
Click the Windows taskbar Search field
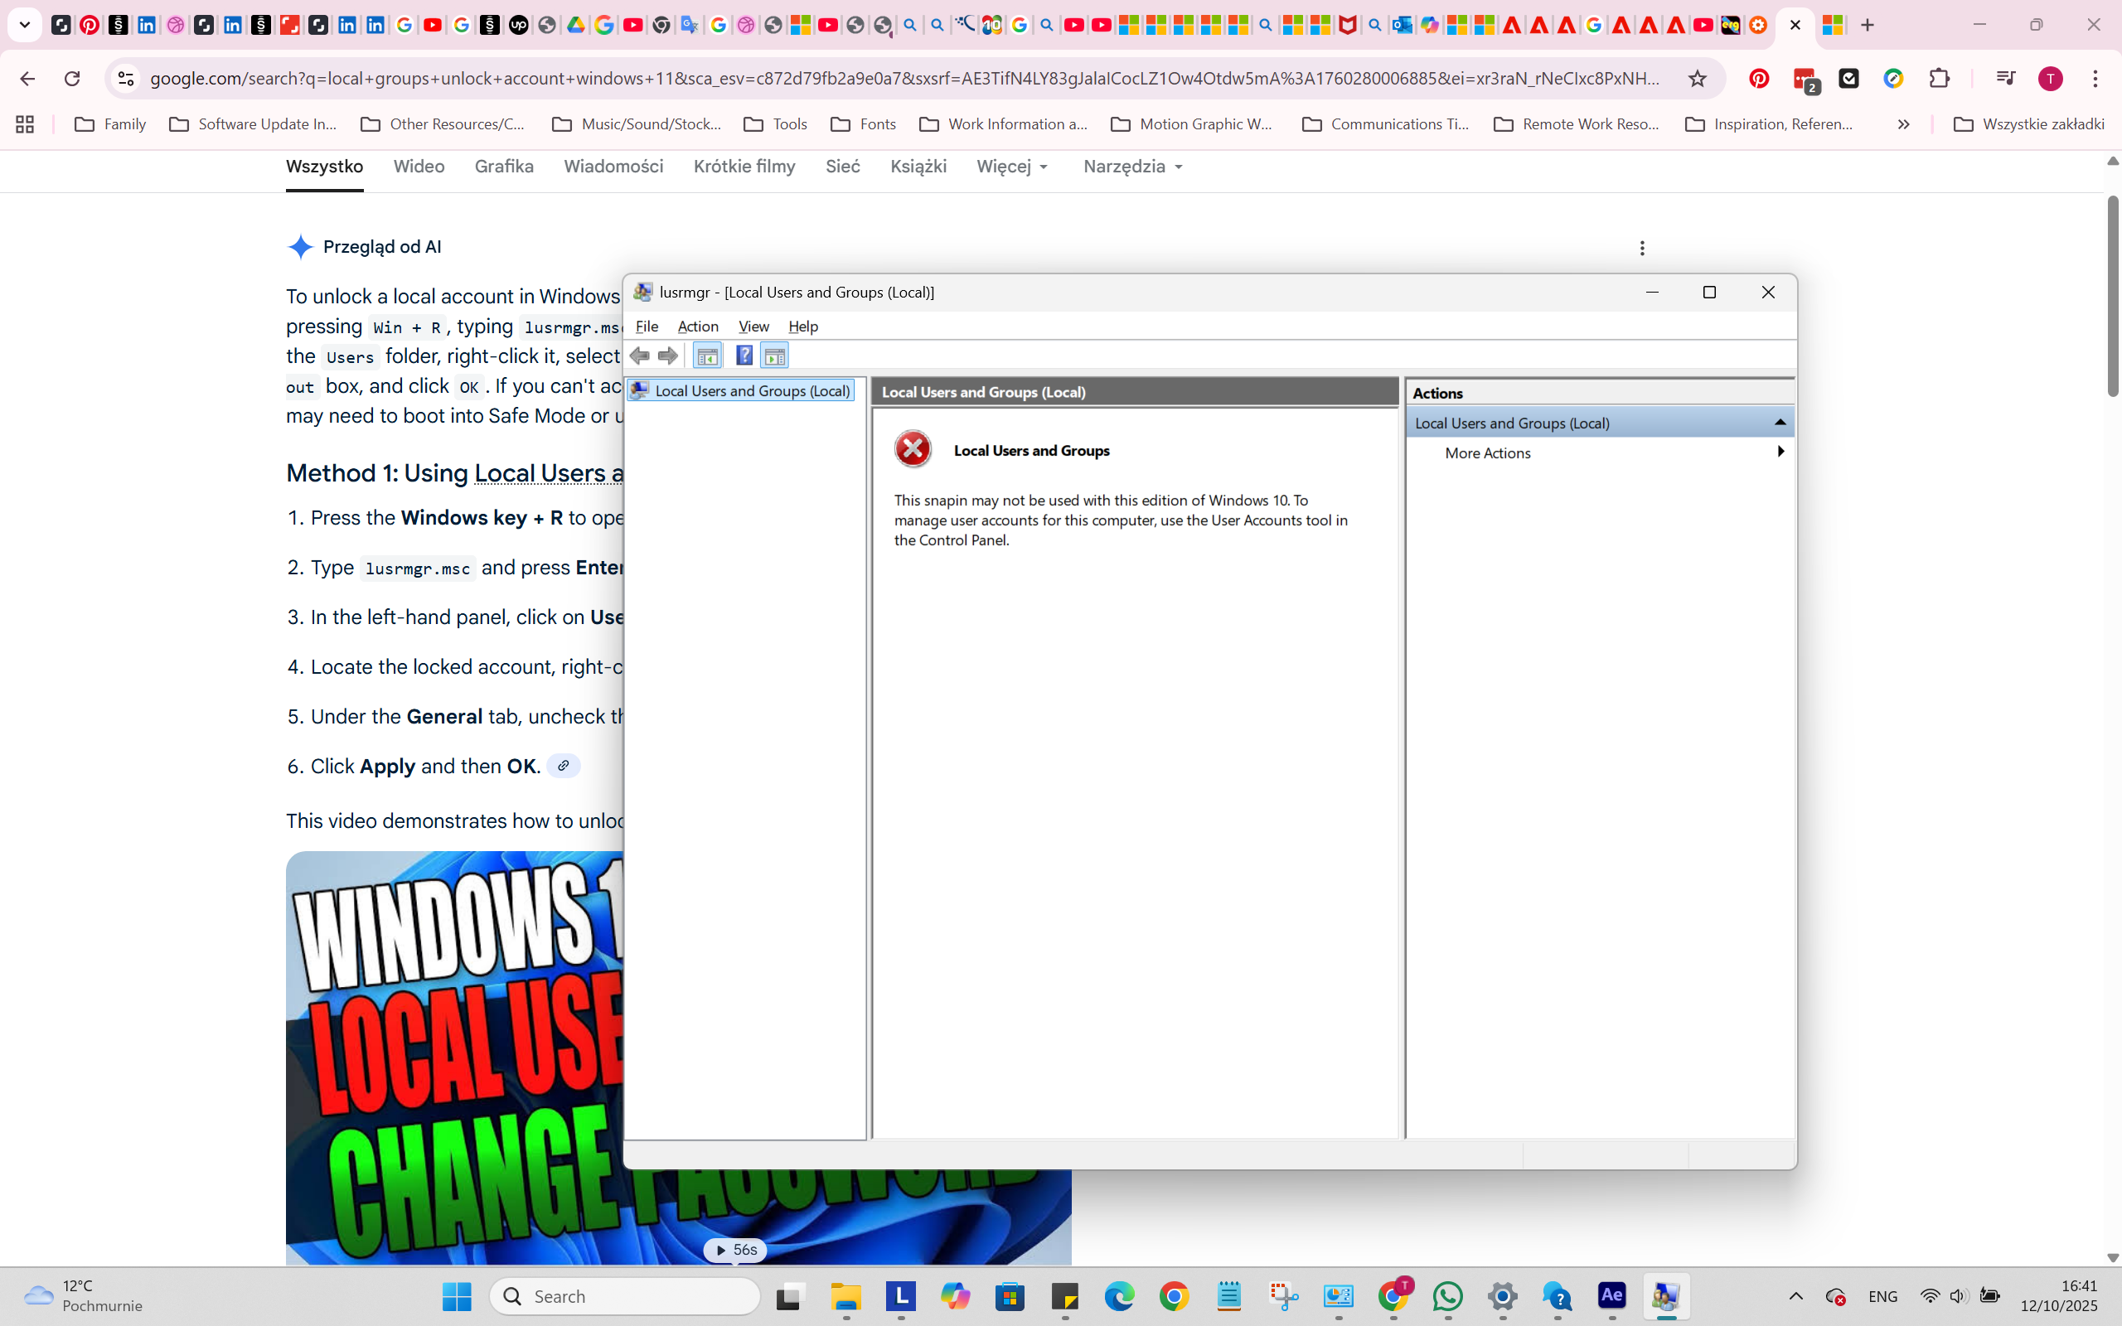pyautogui.click(x=624, y=1296)
